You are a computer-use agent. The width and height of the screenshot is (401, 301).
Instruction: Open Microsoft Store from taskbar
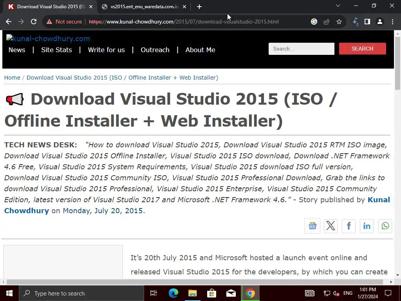click(212, 293)
